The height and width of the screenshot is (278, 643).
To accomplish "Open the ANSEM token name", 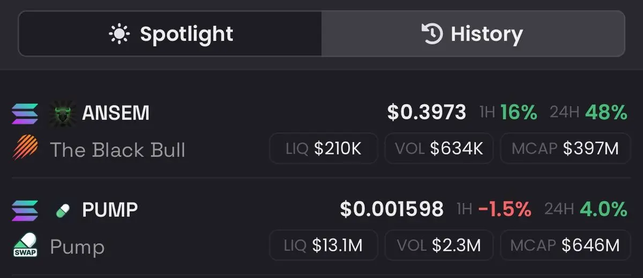I will point(116,113).
